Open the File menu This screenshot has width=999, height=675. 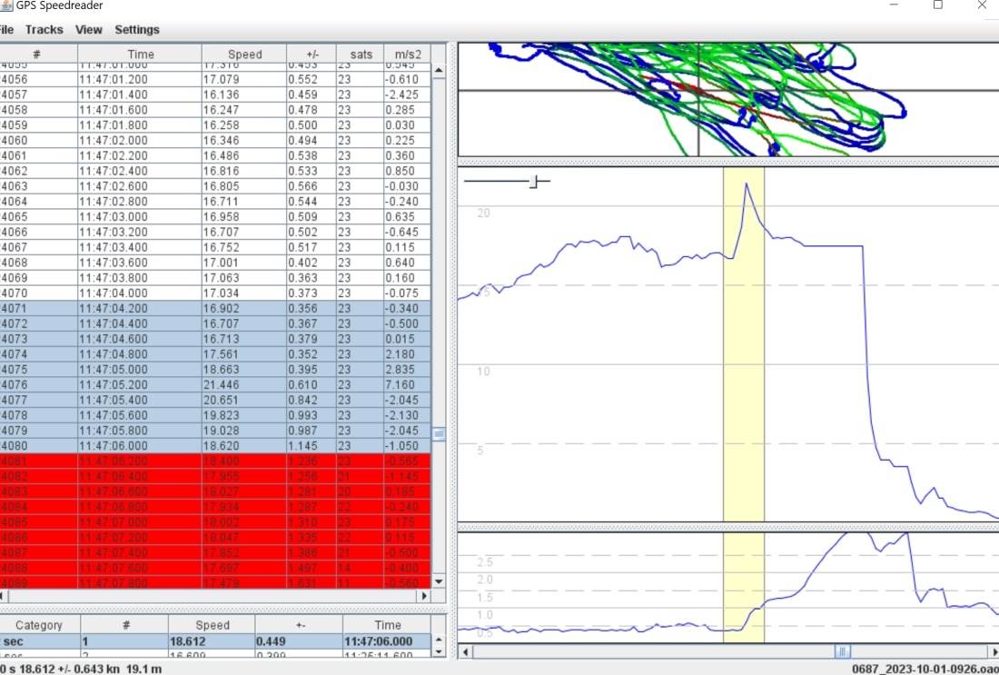[5, 29]
